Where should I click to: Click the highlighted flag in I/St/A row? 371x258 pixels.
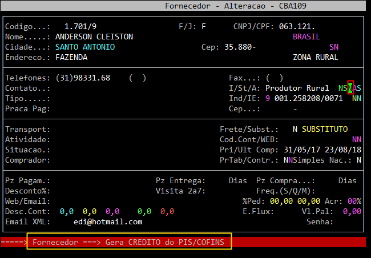click(350, 88)
